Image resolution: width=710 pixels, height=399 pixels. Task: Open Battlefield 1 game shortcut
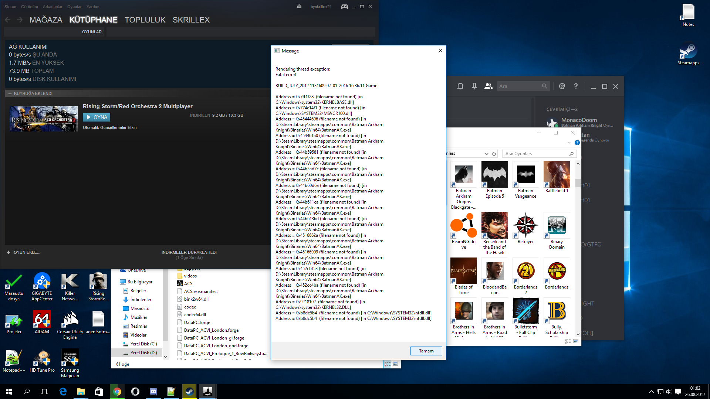tap(557, 178)
